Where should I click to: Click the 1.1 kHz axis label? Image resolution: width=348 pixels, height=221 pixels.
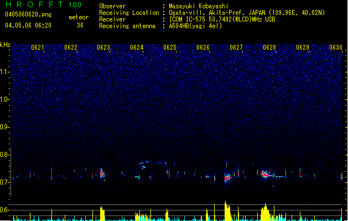(x=5, y=72)
